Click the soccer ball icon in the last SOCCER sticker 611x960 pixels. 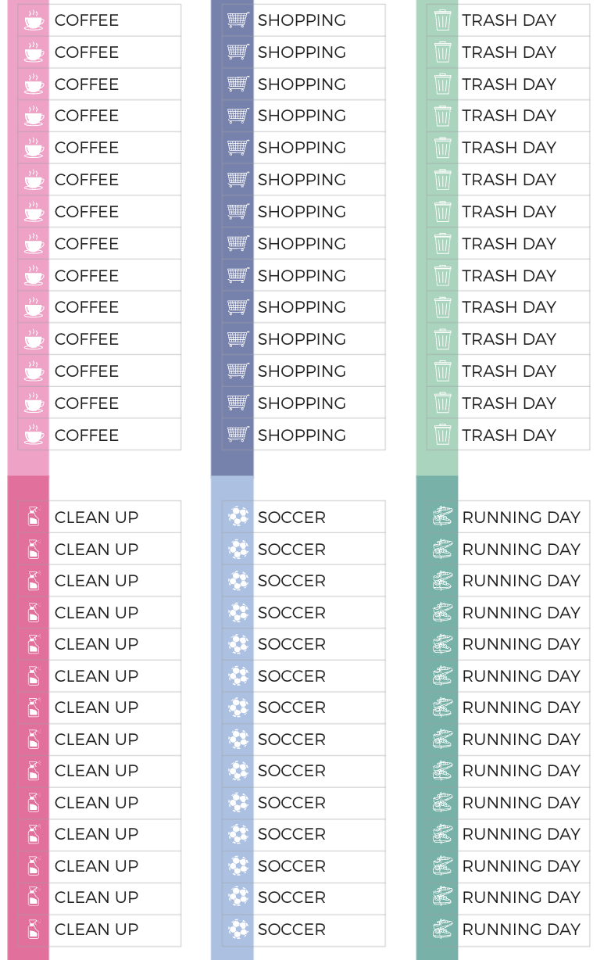(238, 930)
